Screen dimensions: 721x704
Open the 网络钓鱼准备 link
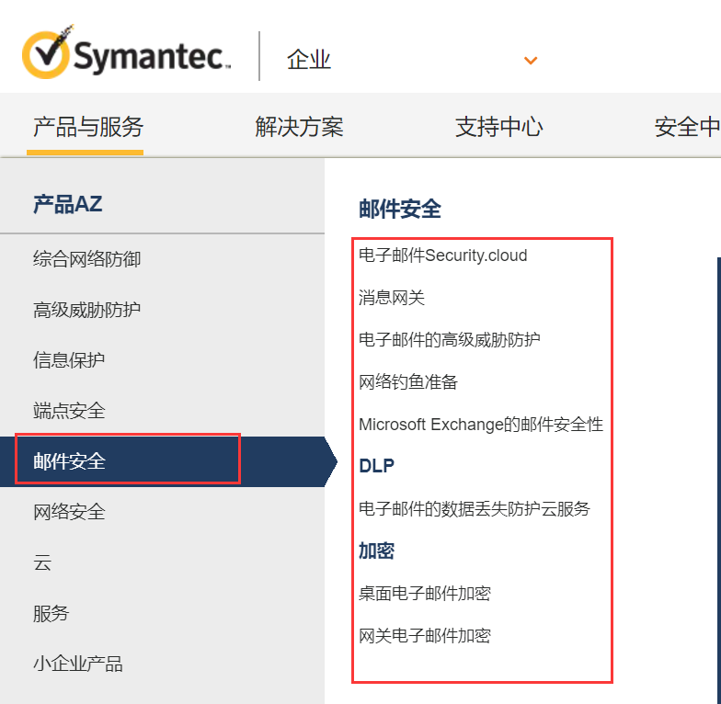[x=408, y=382]
